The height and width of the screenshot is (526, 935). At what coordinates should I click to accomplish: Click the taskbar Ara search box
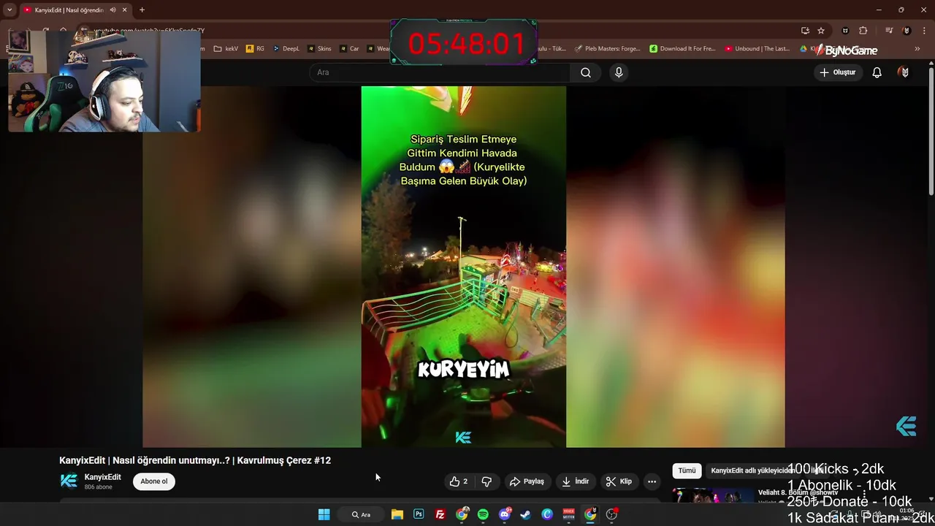(x=361, y=514)
